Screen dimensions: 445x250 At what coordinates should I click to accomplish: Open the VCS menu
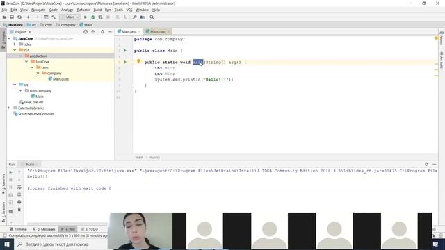pos(129,10)
